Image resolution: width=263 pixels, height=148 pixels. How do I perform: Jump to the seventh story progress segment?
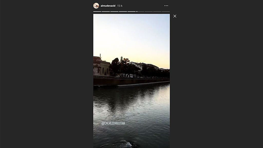coord(149,11)
